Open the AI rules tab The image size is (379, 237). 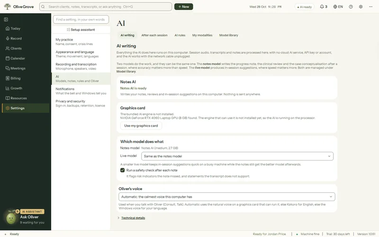[180, 35]
